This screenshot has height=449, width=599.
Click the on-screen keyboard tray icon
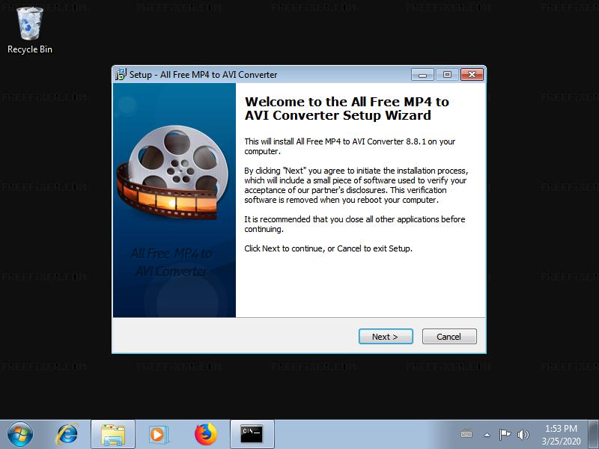click(x=466, y=434)
